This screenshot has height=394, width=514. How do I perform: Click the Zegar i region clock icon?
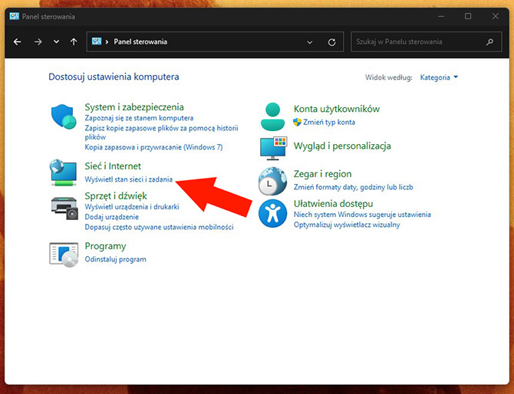(272, 181)
